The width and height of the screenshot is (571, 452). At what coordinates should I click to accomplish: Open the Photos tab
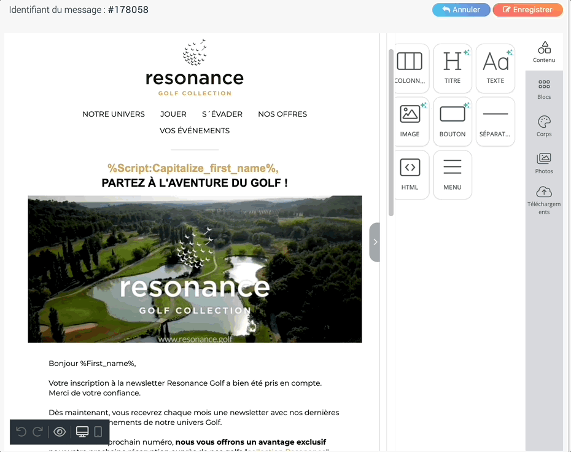[x=544, y=163]
